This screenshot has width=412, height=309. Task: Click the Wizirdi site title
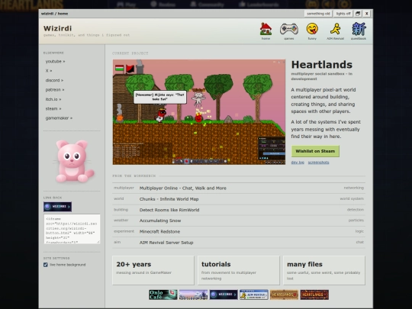point(57,28)
